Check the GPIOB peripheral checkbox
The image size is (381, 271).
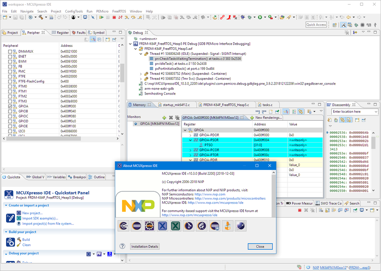click(x=10, y=111)
